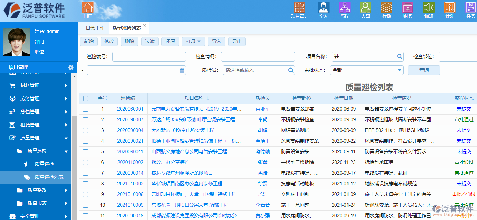Image resolution: width=477 pixels, height=220 pixels.
Task: Click the 删除 button
Action: coord(130,42)
